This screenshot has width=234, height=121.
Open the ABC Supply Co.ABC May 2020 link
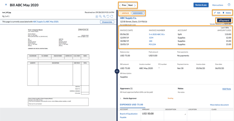[46, 22]
